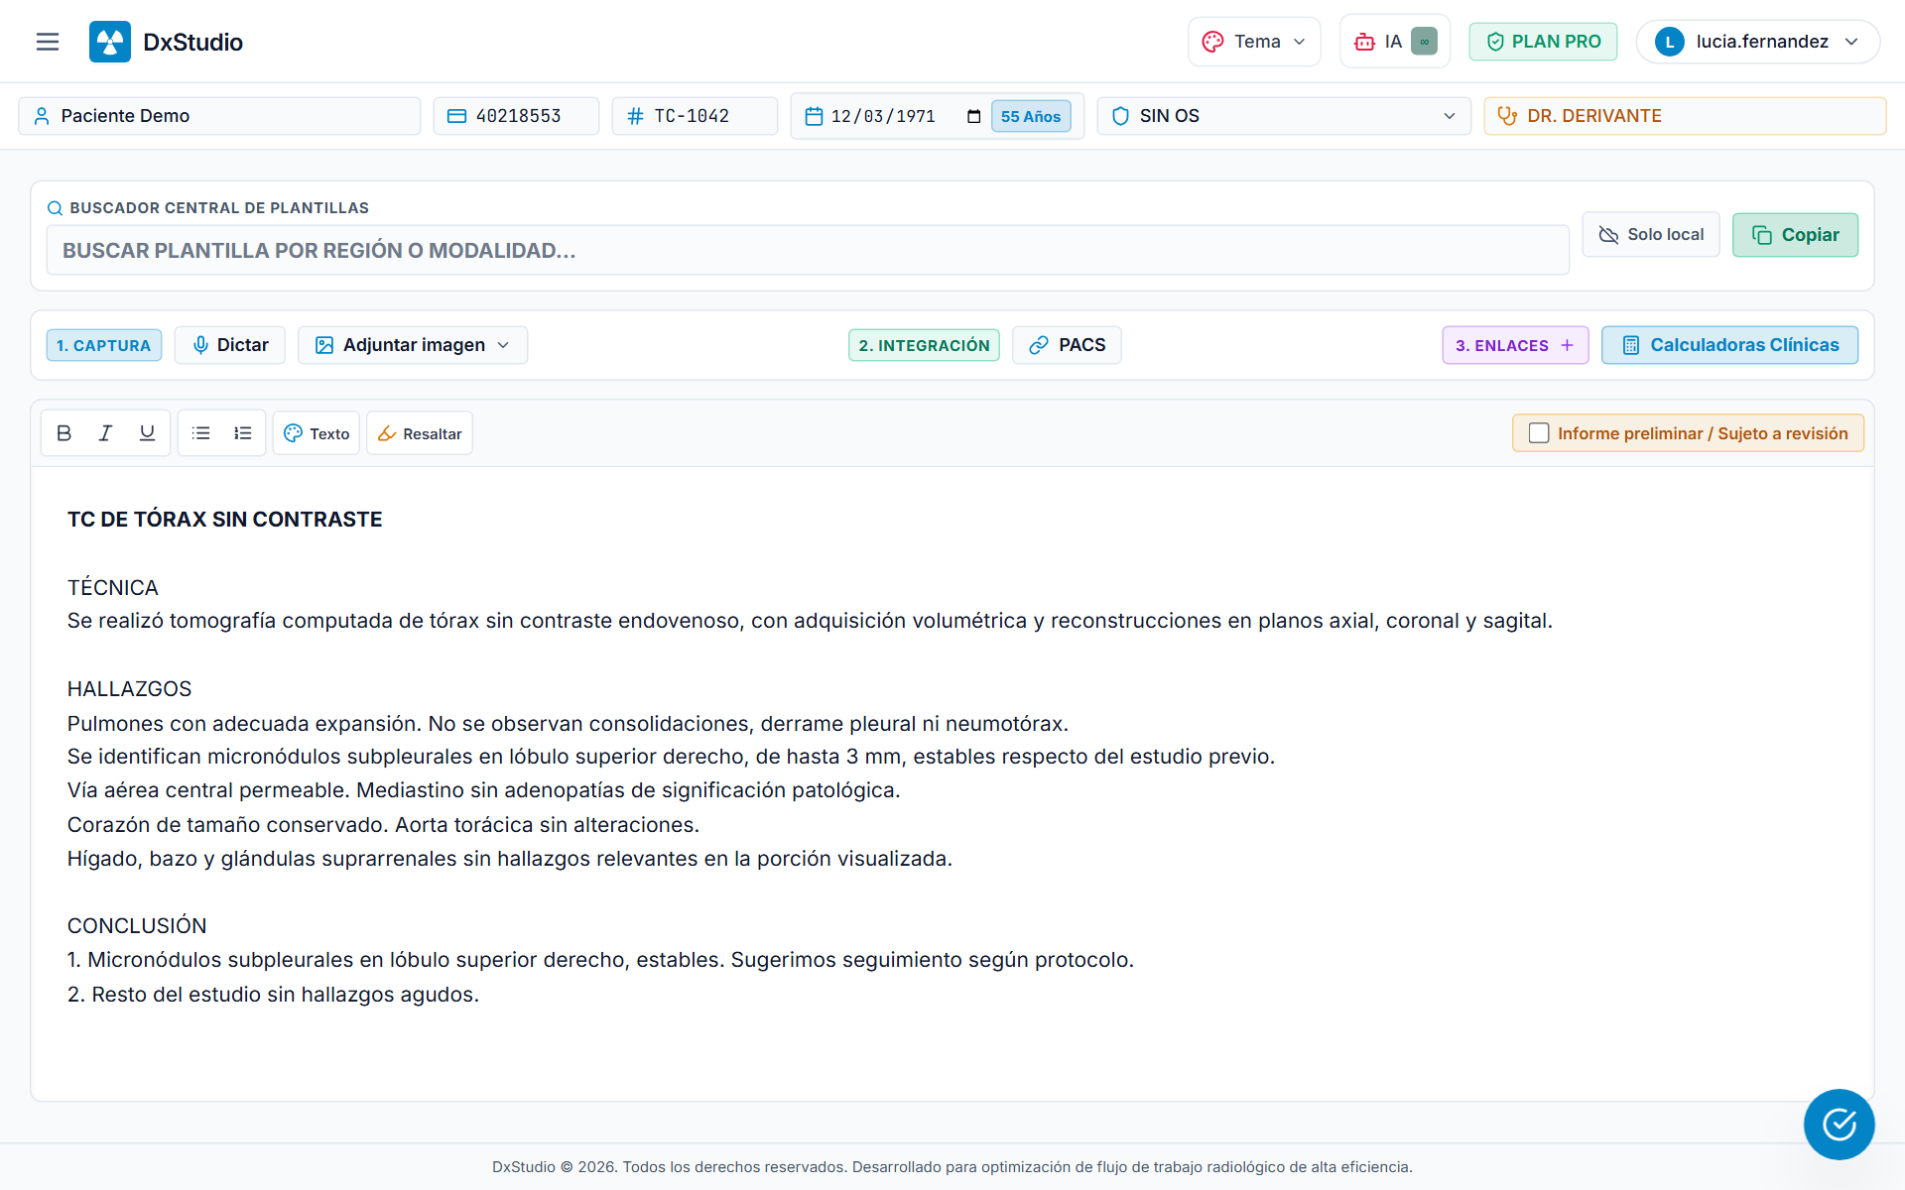Focus the template search input field
This screenshot has width=1905, height=1190.
click(x=808, y=250)
